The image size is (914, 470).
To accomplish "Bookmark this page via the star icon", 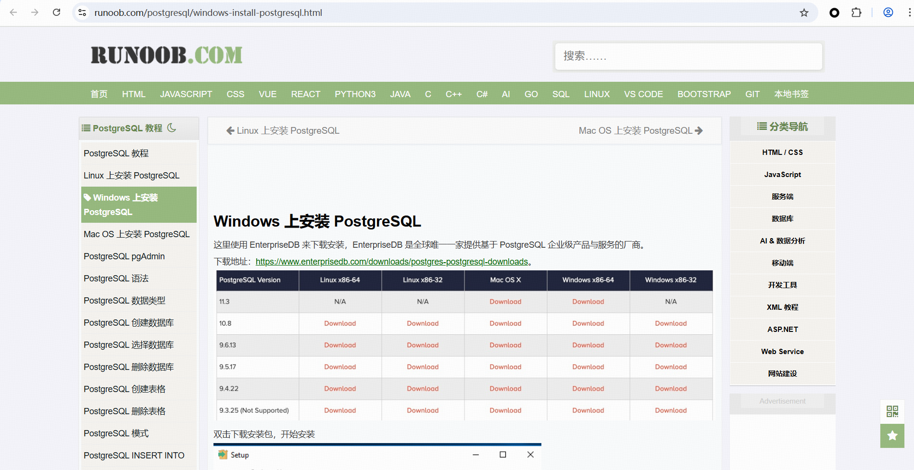I will (x=804, y=13).
